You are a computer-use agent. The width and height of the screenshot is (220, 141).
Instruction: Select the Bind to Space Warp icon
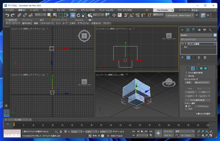pos(31,15)
